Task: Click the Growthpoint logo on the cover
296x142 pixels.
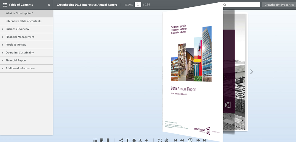Action: 202,131
